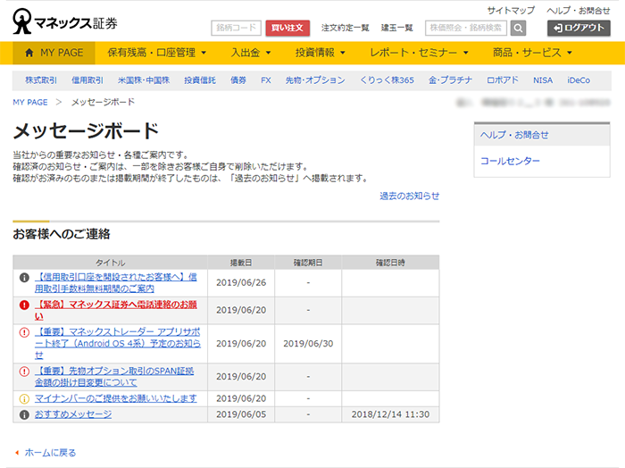Open 緊急 マネックス証券へ電話連絡 message
Image resolution: width=625 pixels, height=468 pixels.
coord(115,310)
